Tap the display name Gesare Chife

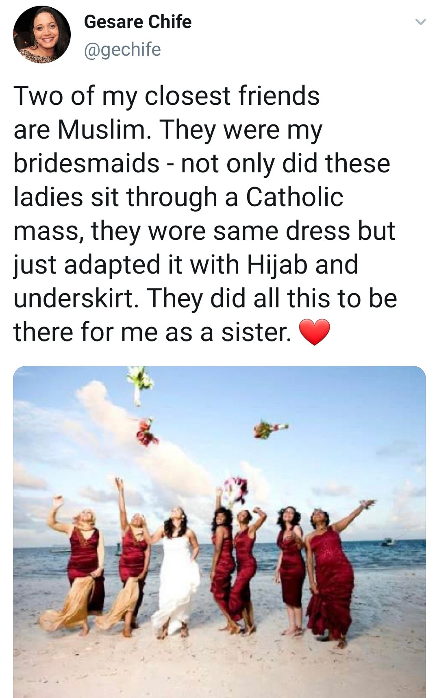click(x=138, y=22)
